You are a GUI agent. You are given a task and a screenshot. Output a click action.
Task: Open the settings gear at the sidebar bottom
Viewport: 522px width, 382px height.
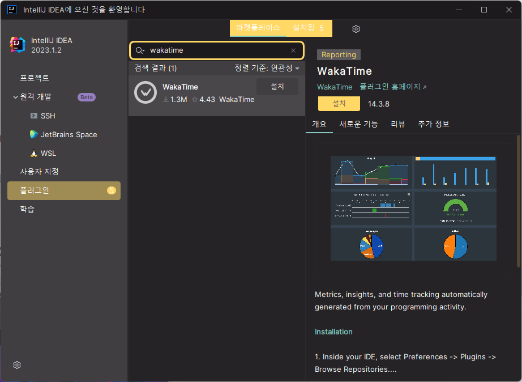point(17,365)
